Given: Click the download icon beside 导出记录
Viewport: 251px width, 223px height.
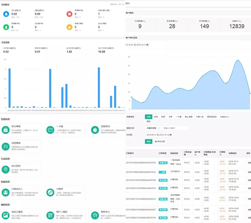Looking at the screenshot, I should click(x=156, y=141).
